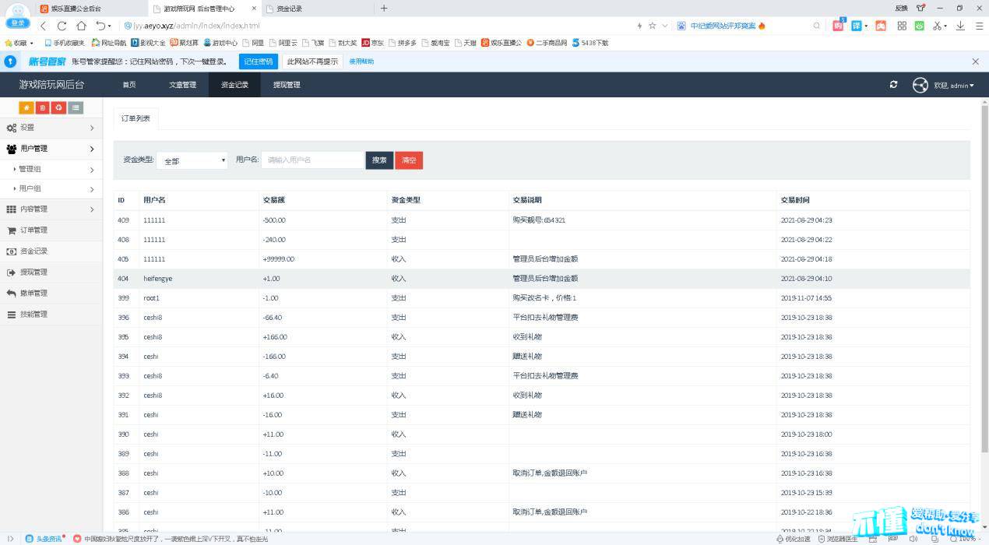Open 订单管理 in the left sidebar
The image size is (989, 545).
pyautogui.click(x=33, y=230)
